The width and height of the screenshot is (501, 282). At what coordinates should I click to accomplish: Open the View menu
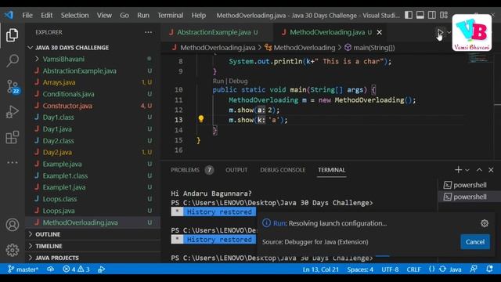pos(104,16)
